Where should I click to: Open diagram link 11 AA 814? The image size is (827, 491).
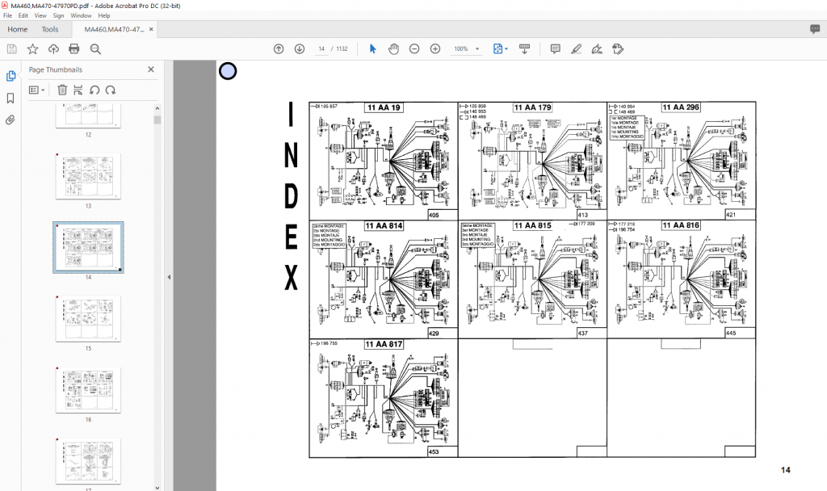384,226
